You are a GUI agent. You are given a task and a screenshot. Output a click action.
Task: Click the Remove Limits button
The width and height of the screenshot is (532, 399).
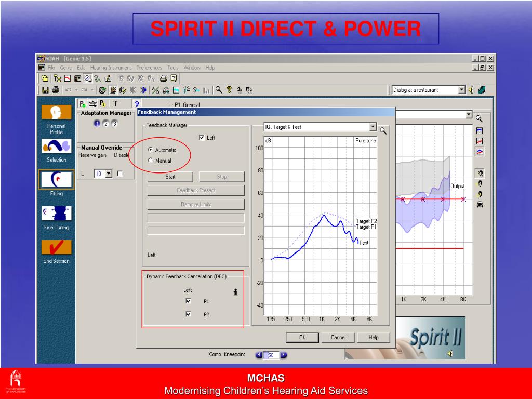[196, 204]
